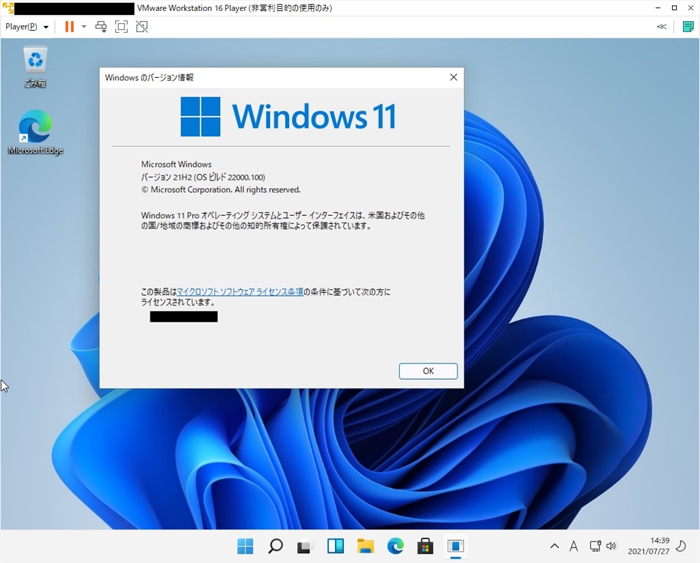The image size is (700, 563).
Task: Open the Widgets panel from taskbar
Action: [x=335, y=546]
